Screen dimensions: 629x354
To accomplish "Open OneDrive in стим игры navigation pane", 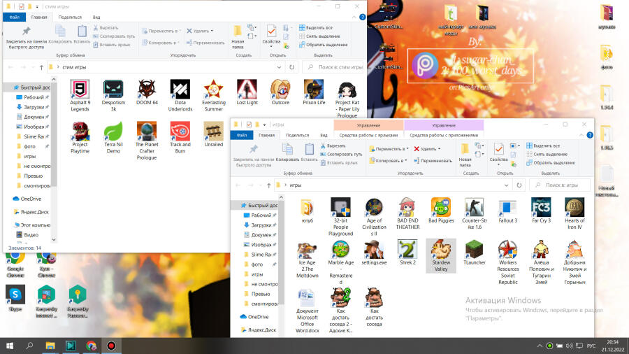I will coord(27,199).
